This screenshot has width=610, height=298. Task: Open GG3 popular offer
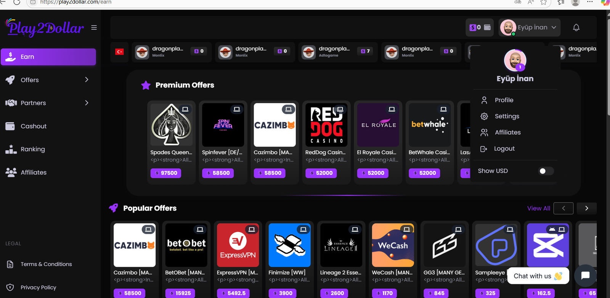[445, 259]
